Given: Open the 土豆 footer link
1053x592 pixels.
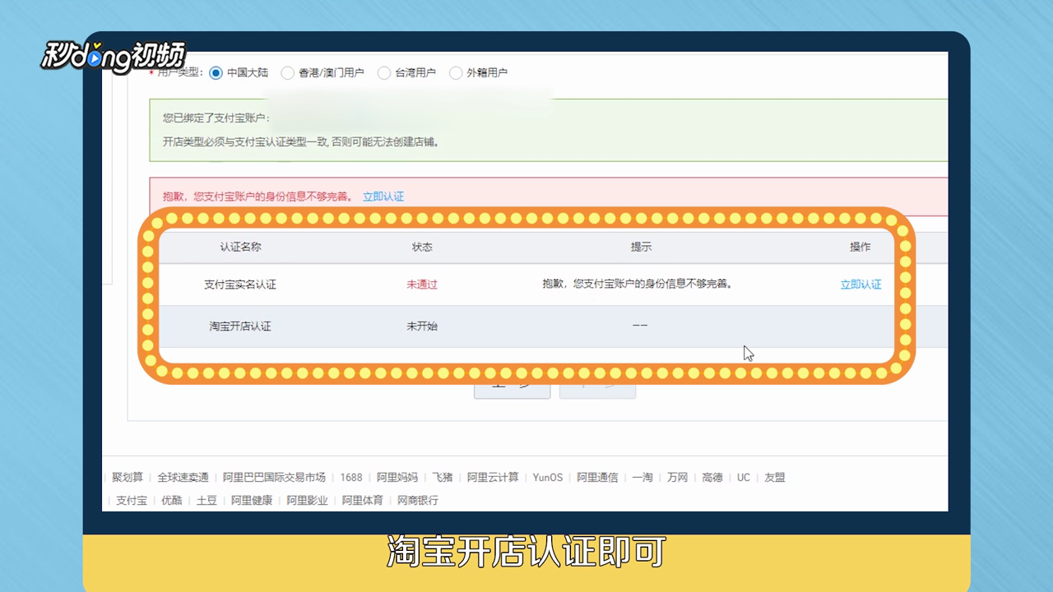Looking at the screenshot, I should pyautogui.click(x=206, y=500).
